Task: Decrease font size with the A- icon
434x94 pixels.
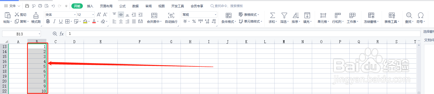Action: tap(105, 15)
